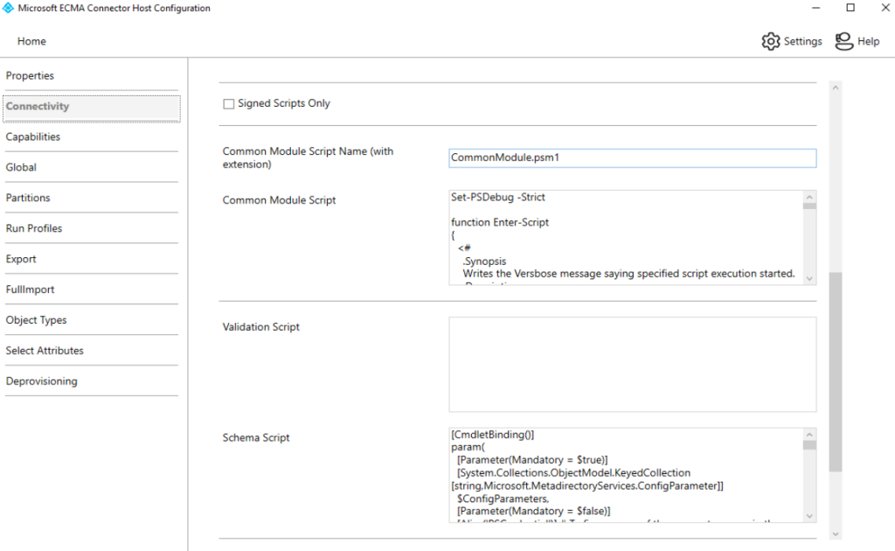This screenshot has width=895, height=551.
Task: Click the scroll-up arrow of the main scrollbar
Action: (x=836, y=87)
